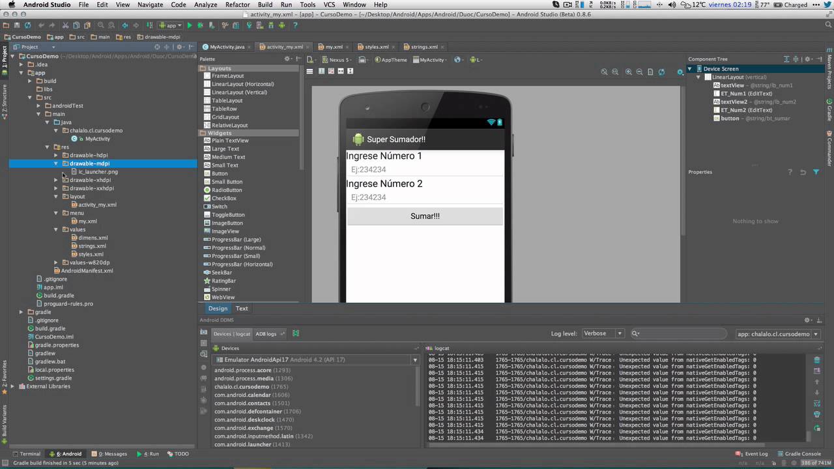Click the Open folder toolbar icon
The width and height of the screenshot is (834, 469).
point(6,25)
